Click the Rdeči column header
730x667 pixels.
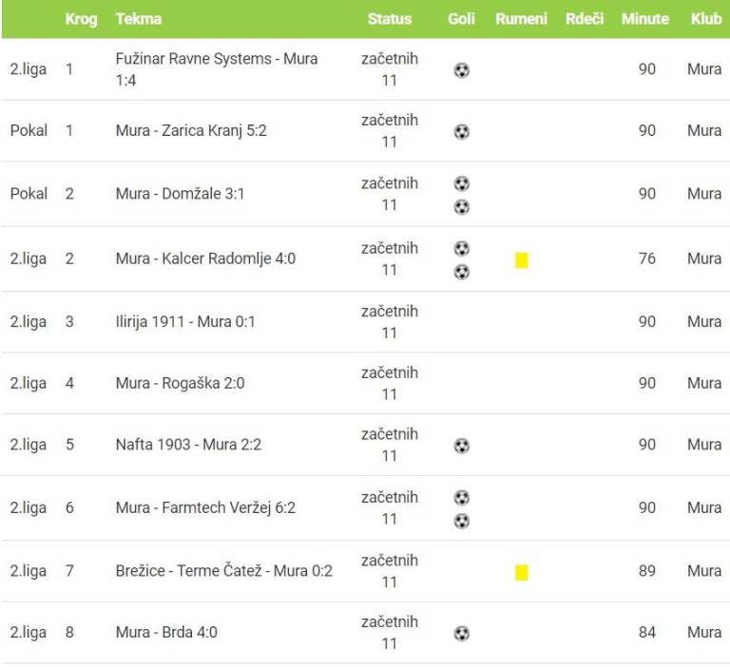[584, 19]
